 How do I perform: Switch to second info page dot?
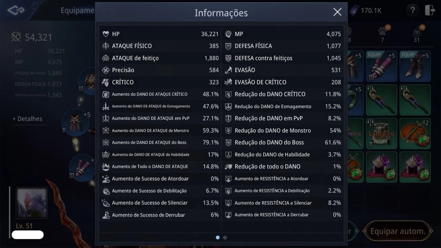(x=225, y=237)
